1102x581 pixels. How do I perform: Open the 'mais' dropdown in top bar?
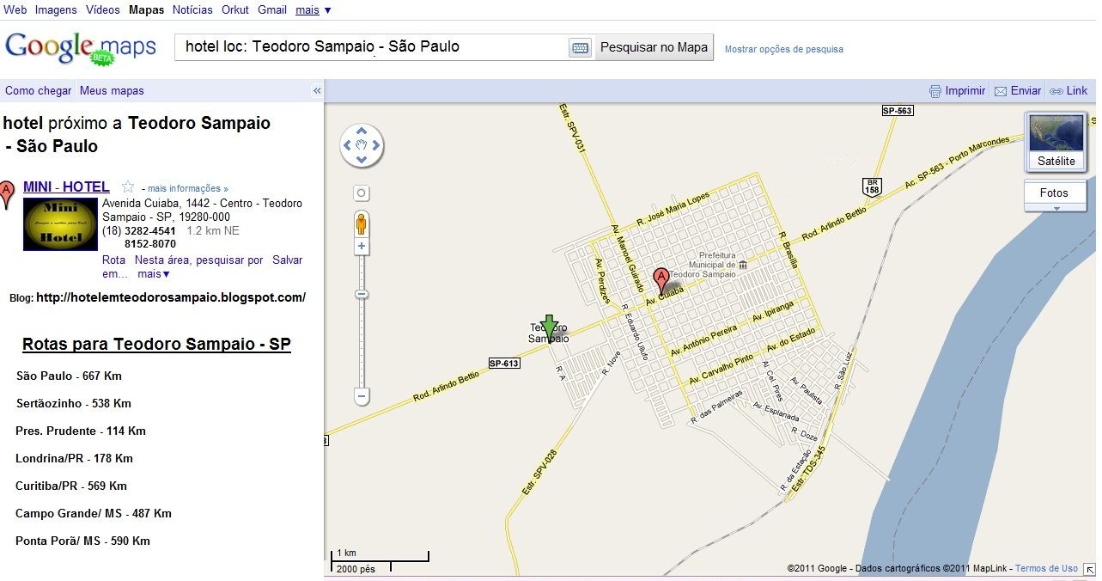click(314, 9)
